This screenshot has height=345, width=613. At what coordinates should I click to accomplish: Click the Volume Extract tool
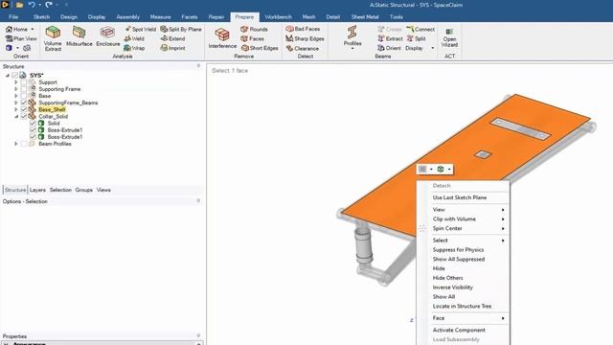pyautogui.click(x=53, y=38)
